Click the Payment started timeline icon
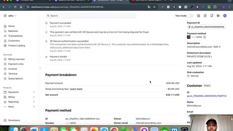Viewport: 233px width, 131px height. coord(46,57)
